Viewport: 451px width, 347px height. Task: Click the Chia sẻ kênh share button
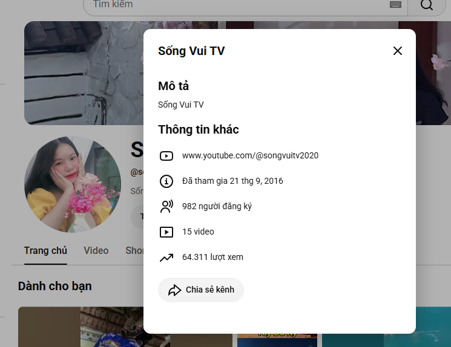tap(201, 290)
